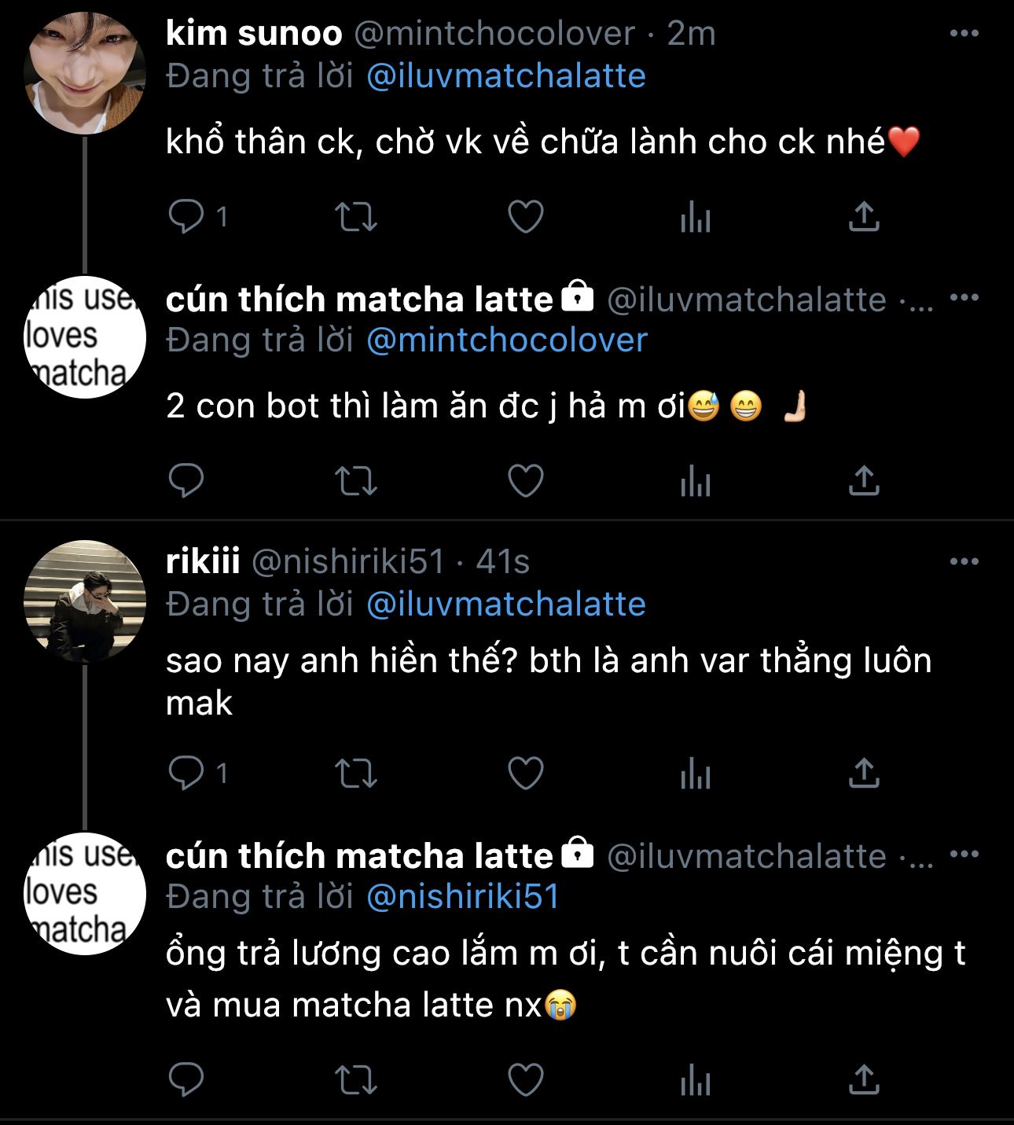Like the '2 con bot' reply tweet
Screen dimensions: 1014x1125
pos(526,481)
